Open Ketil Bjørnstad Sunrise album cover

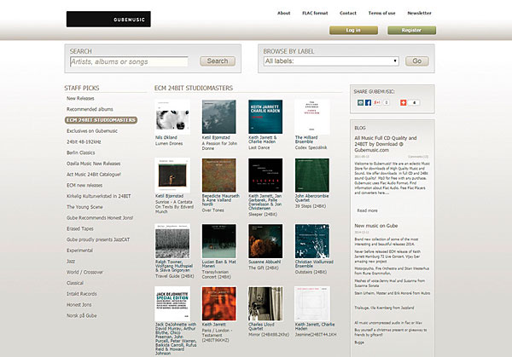point(172,176)
